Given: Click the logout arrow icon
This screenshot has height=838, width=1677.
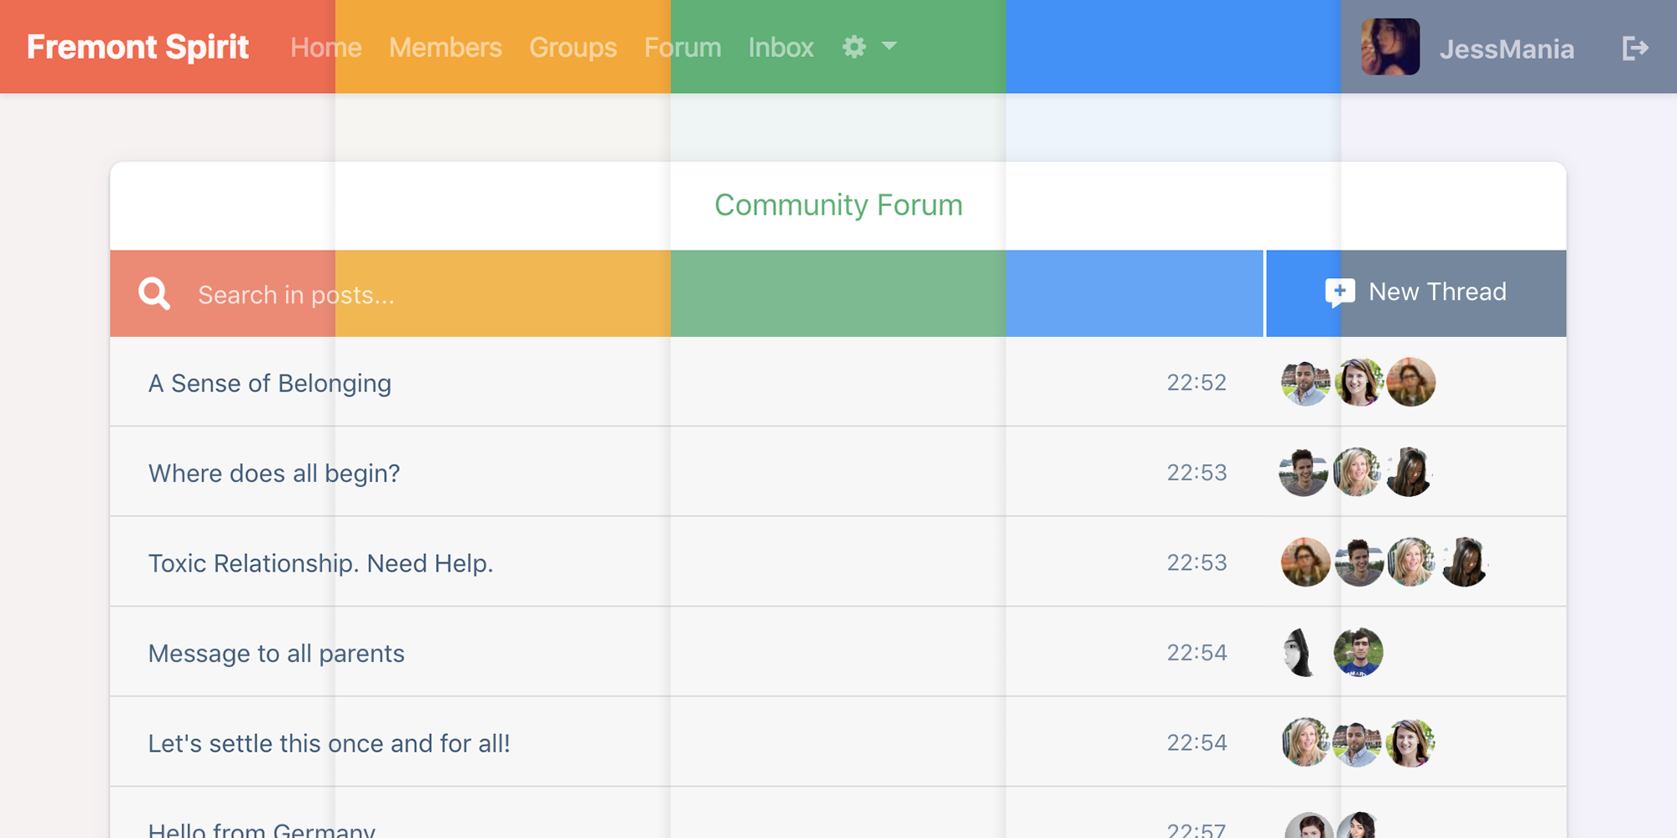Looking at the screenshot, I should pos(1635,48).
